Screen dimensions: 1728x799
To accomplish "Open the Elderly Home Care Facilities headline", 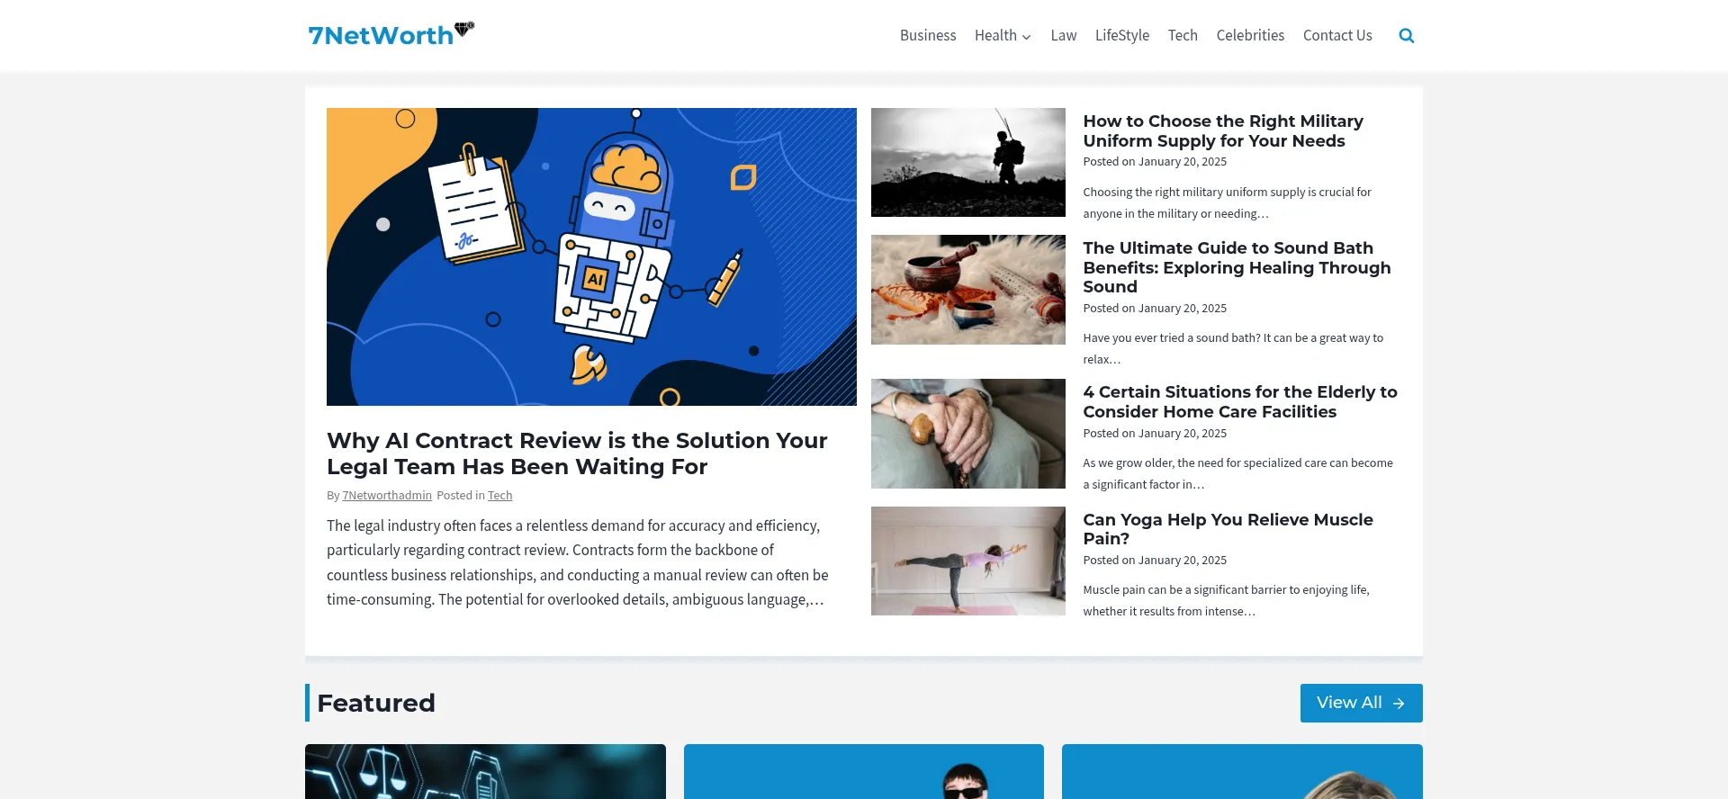I will (x=1240, y=401).
